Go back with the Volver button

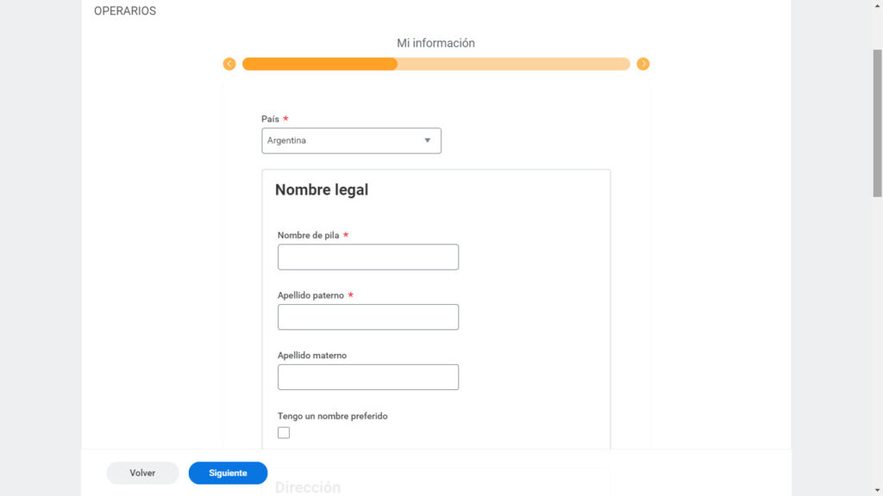(x=142, y=473)
